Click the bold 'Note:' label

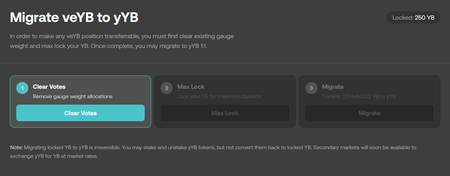point(17,147)
